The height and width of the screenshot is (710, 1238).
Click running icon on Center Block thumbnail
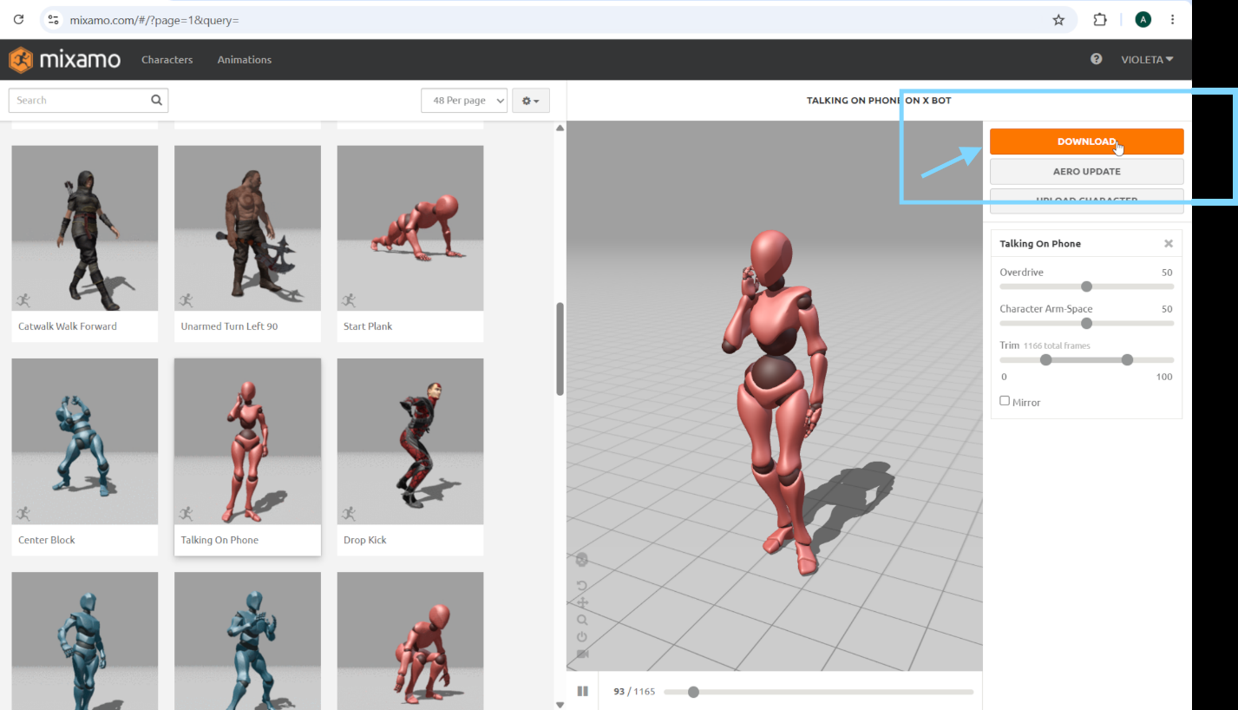tap(23, 514)
